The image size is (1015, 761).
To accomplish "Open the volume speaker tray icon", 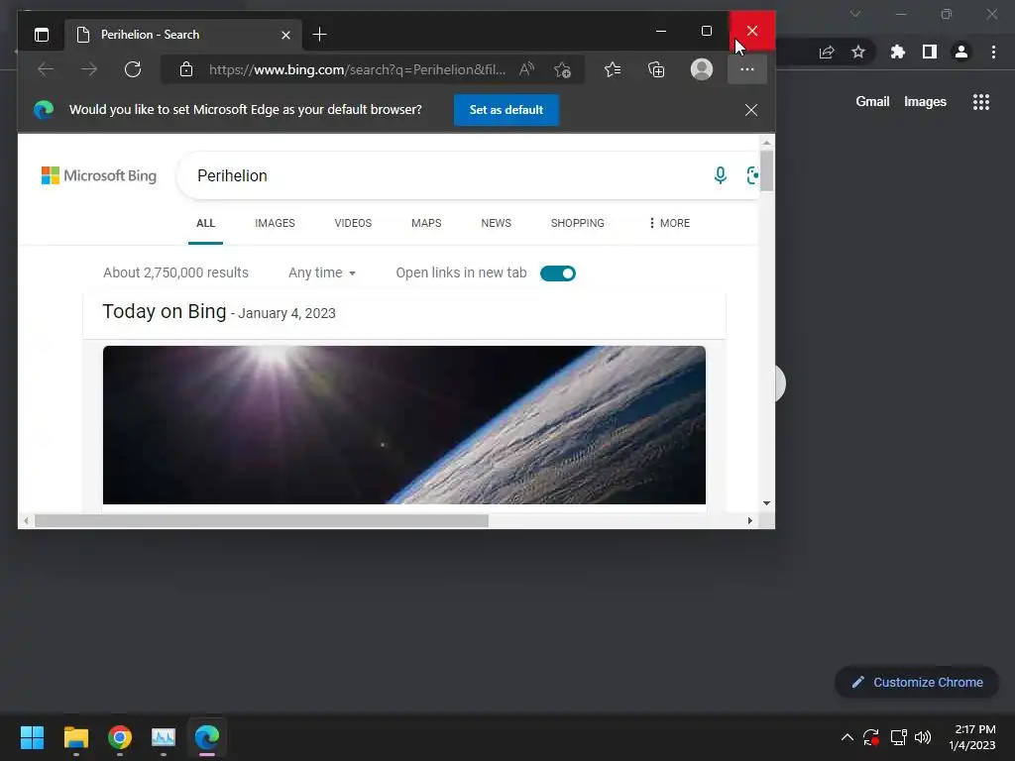I will [923, 737].
